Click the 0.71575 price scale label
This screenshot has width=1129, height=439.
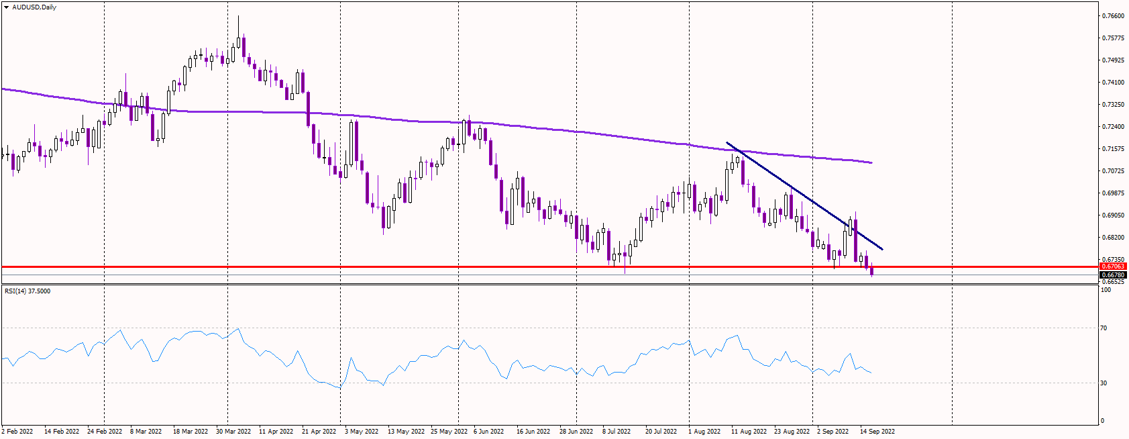[1114, 149]
